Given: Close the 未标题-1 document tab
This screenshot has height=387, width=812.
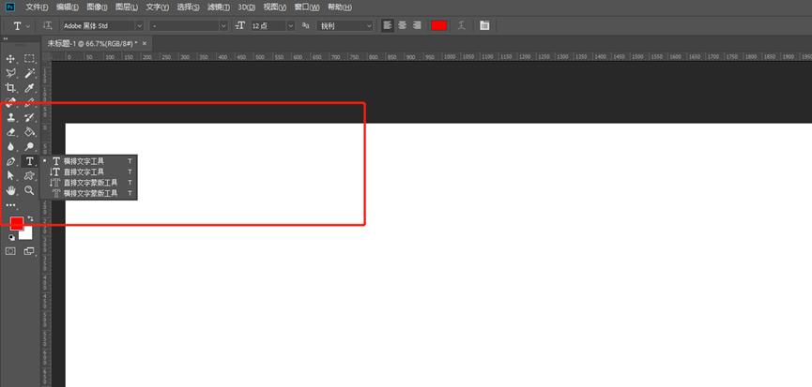Looking at the screenshot, I should pos(146,43).
